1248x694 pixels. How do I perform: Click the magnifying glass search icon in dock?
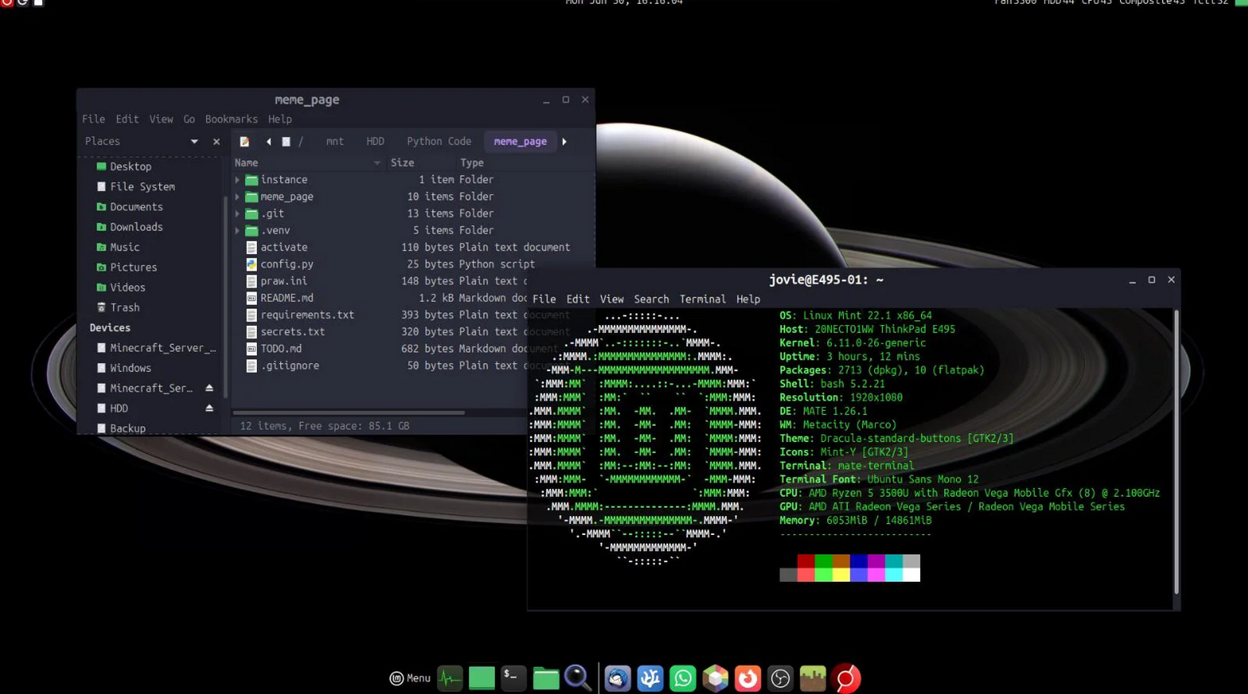click(577, 678)
